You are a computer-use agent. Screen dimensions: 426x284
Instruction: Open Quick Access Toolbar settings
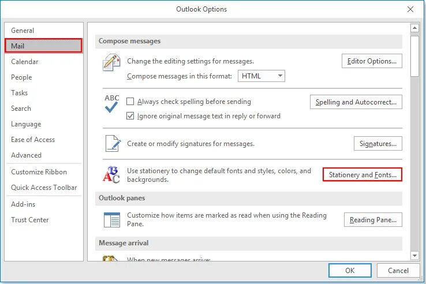click(x=44, y=188)
